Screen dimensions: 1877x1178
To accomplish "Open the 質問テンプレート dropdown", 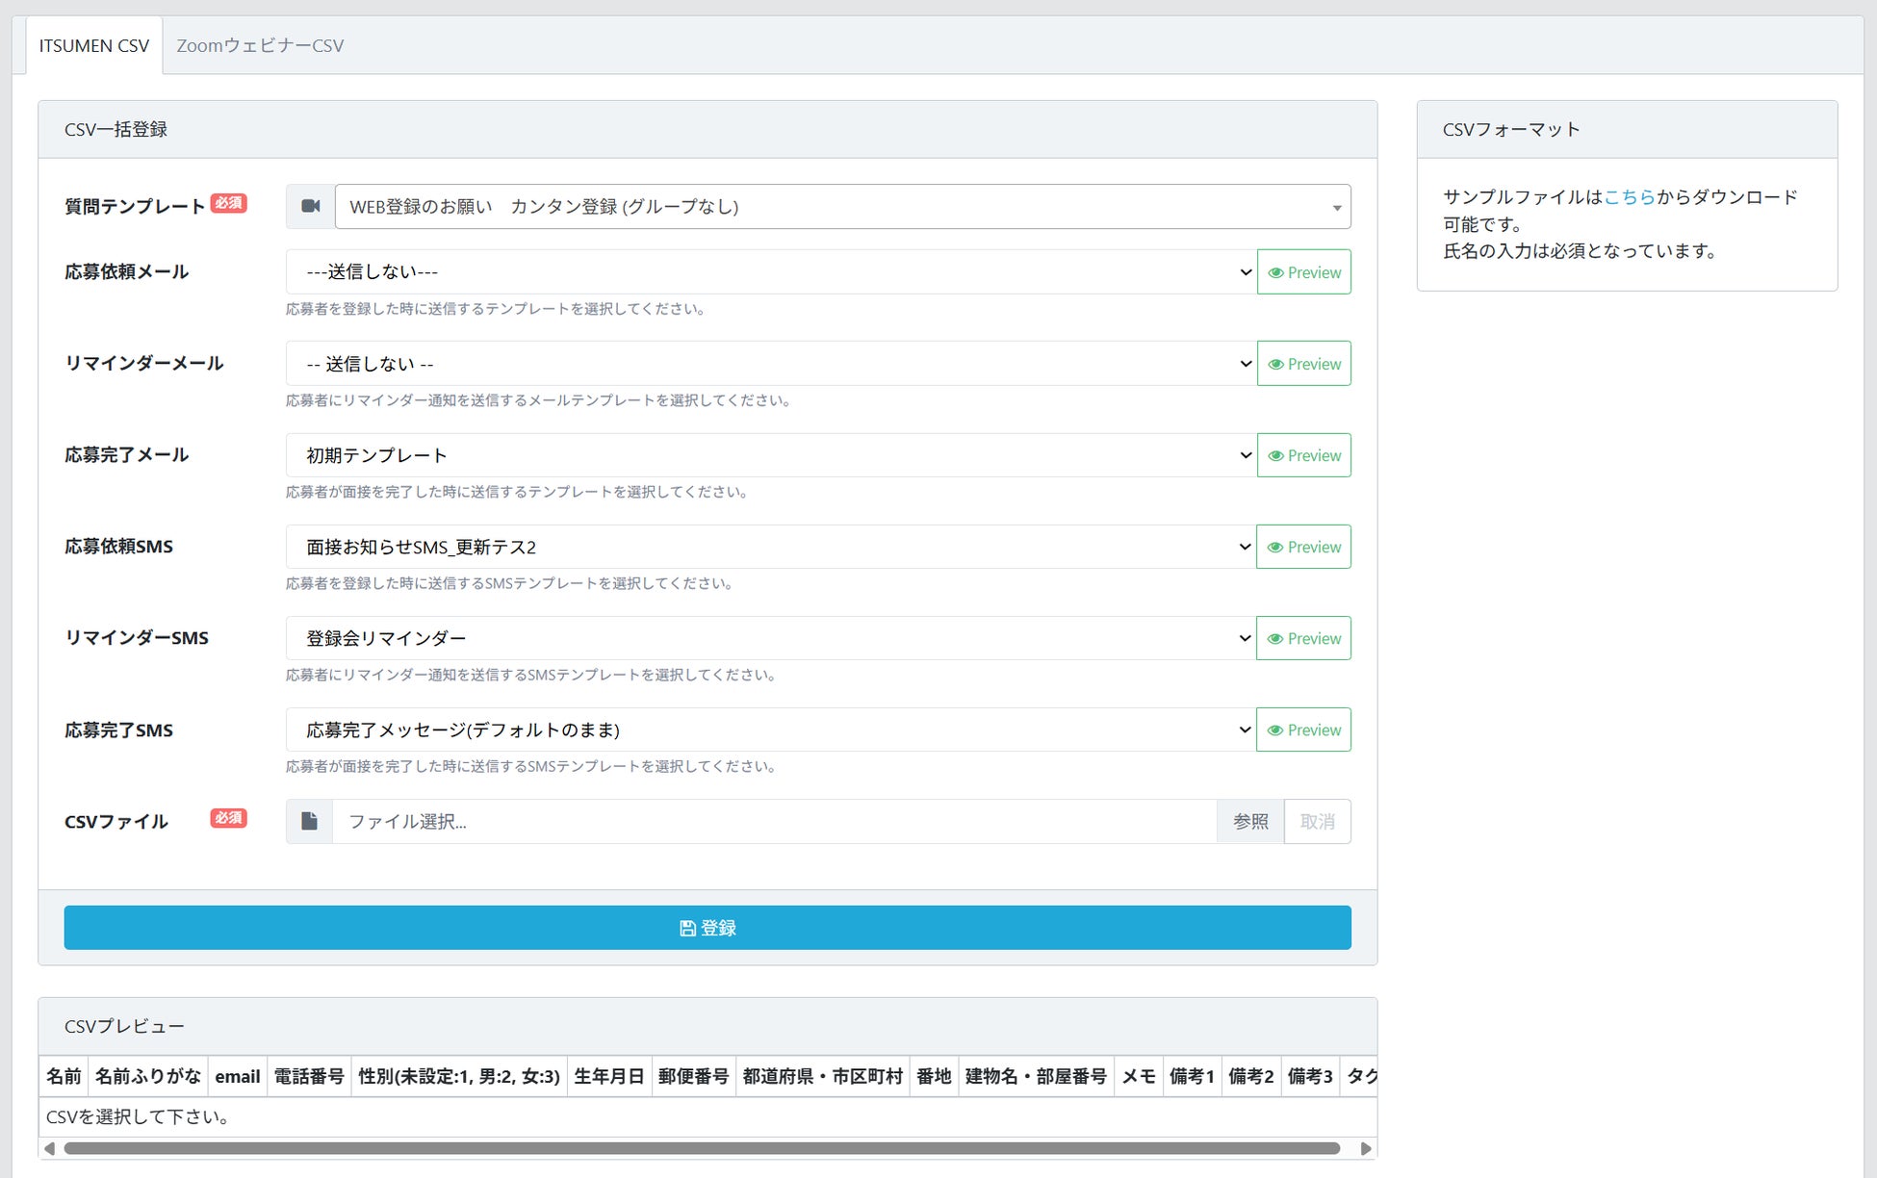I will pyautogui.click(x=842, y=206).
